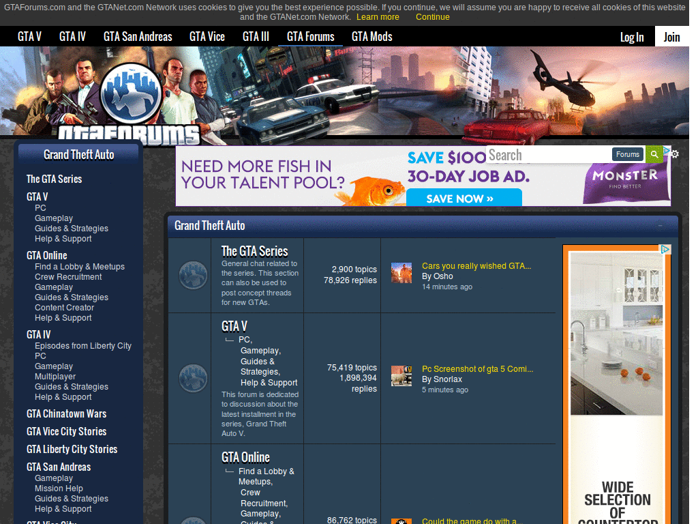Click the globe icon beside The GTA Series
Viewport: 698px width, 524px height.
click(x=193, y=275)
